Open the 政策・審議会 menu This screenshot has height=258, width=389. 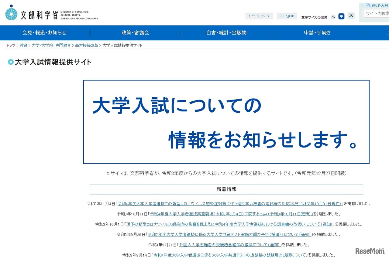135,33
